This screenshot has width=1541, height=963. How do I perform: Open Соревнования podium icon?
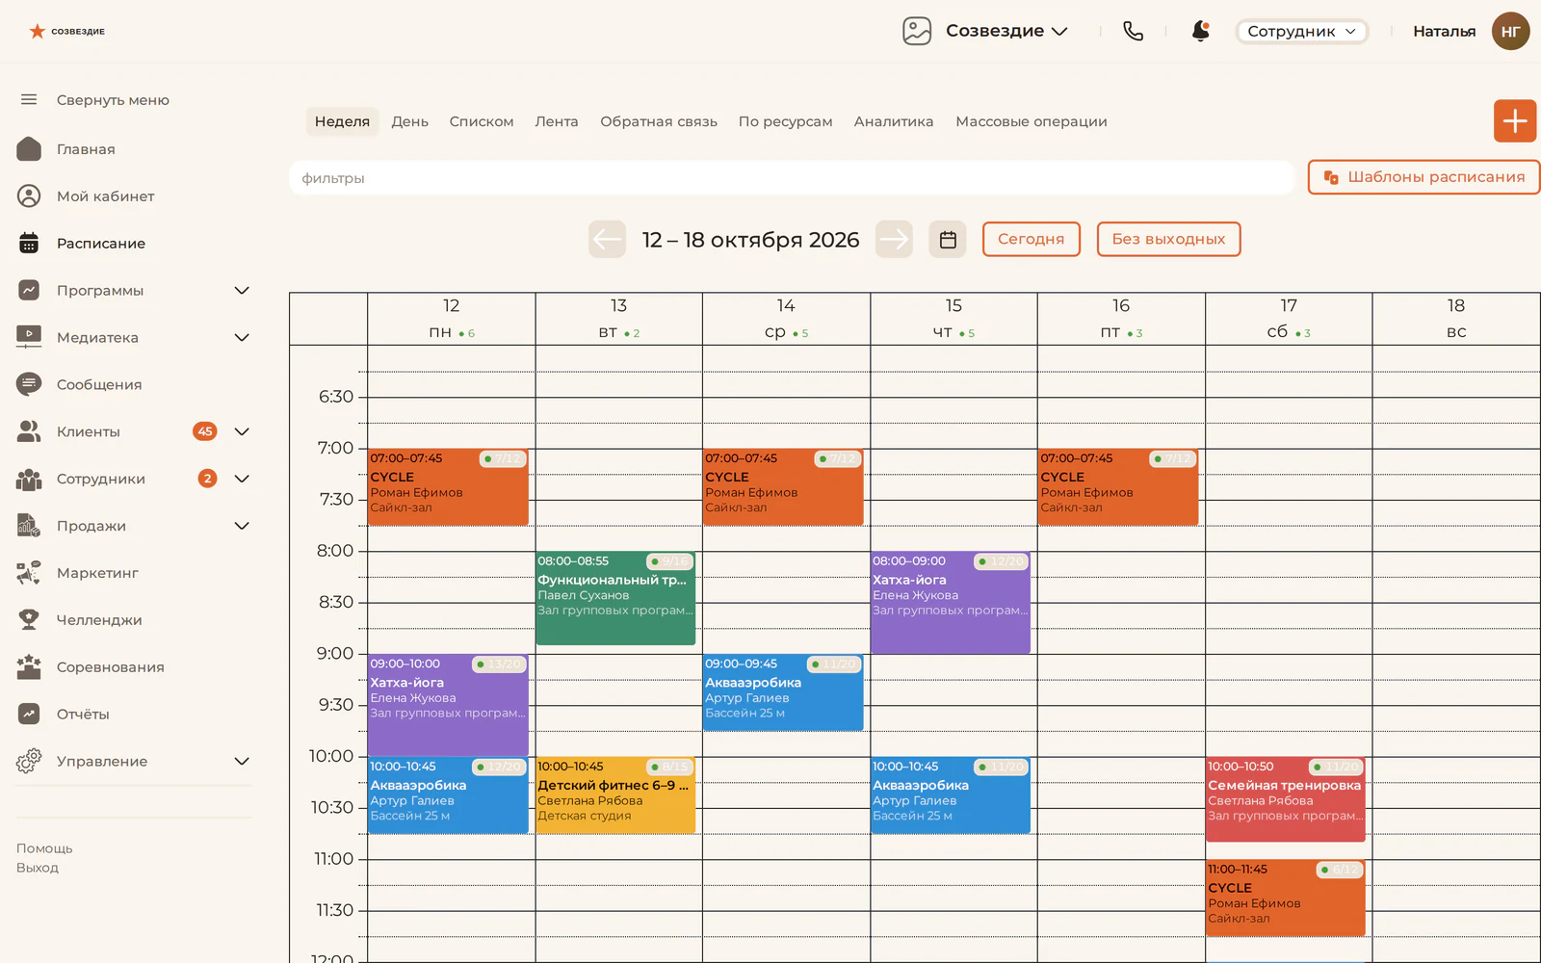click(x=29, y=666)
